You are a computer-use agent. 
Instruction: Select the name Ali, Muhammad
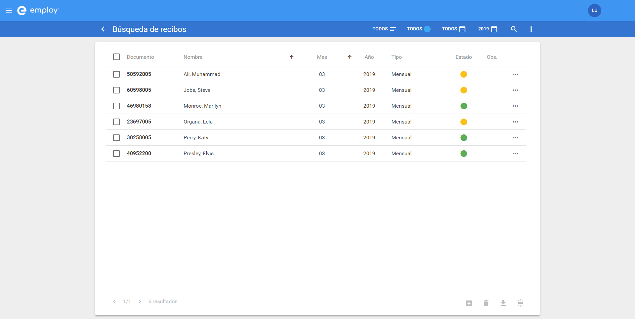(202, 74)
